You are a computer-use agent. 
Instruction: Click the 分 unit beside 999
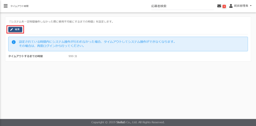tap(76, 56)
